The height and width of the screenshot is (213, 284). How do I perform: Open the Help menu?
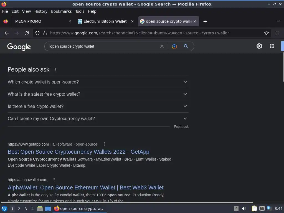pyautogui.click(x=92, y=11)
